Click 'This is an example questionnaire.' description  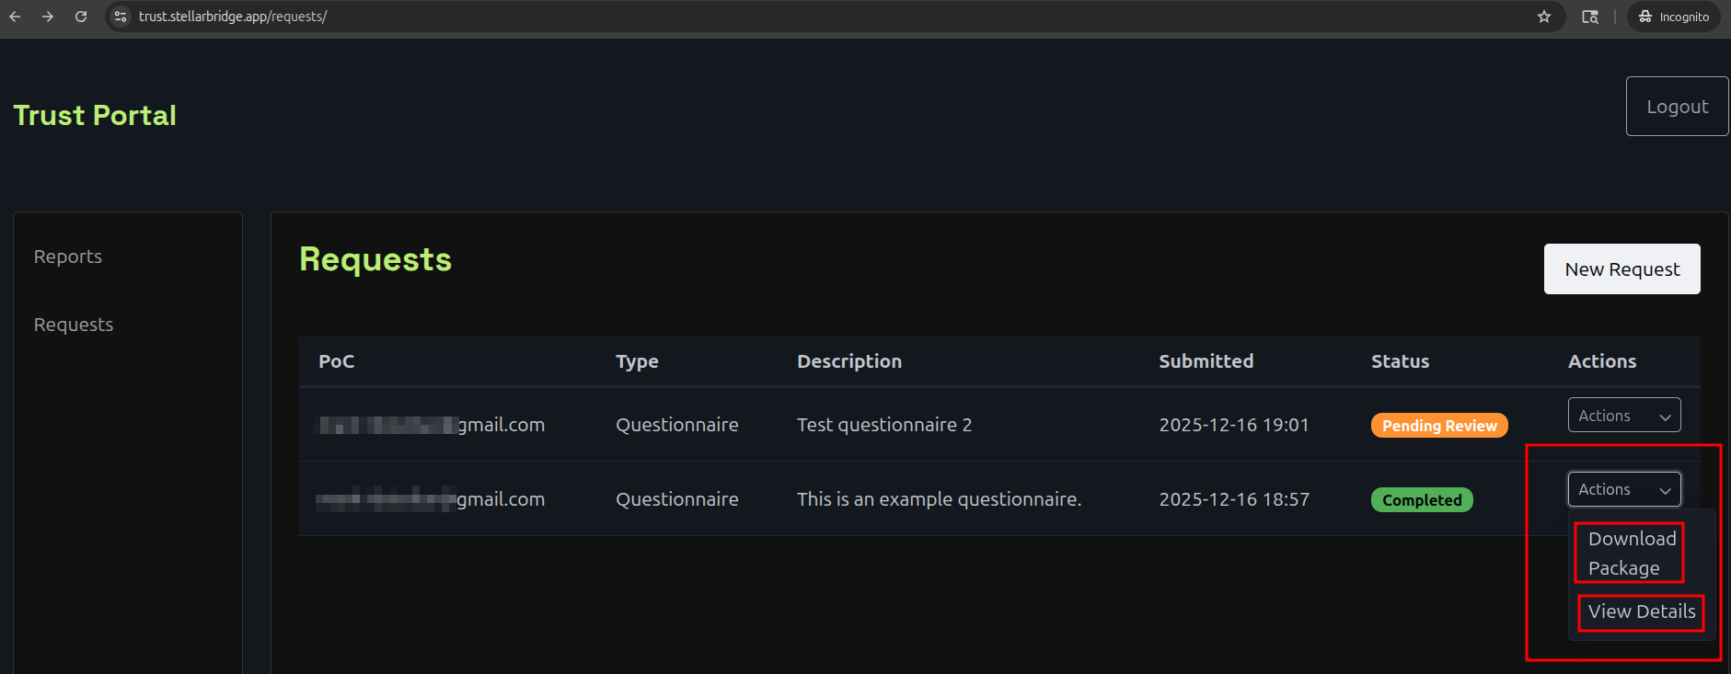[939, 499]
